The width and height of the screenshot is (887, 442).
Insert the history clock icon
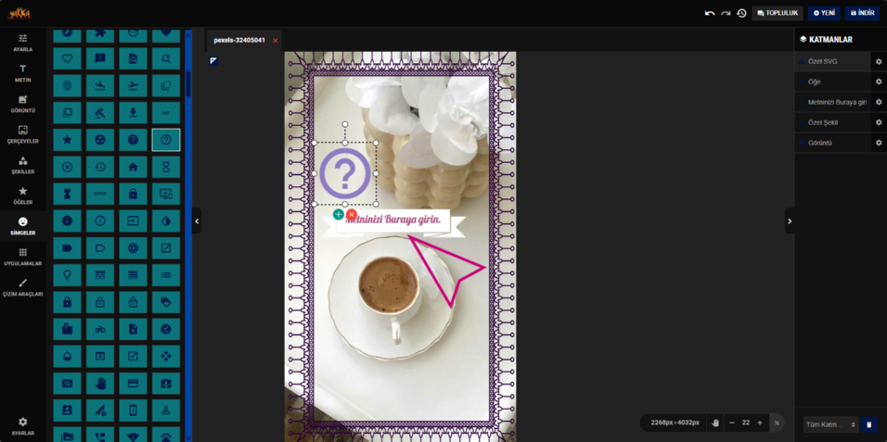(100, 167)
